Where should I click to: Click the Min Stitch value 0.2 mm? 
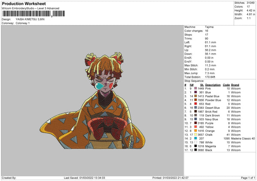pos(210,69)
